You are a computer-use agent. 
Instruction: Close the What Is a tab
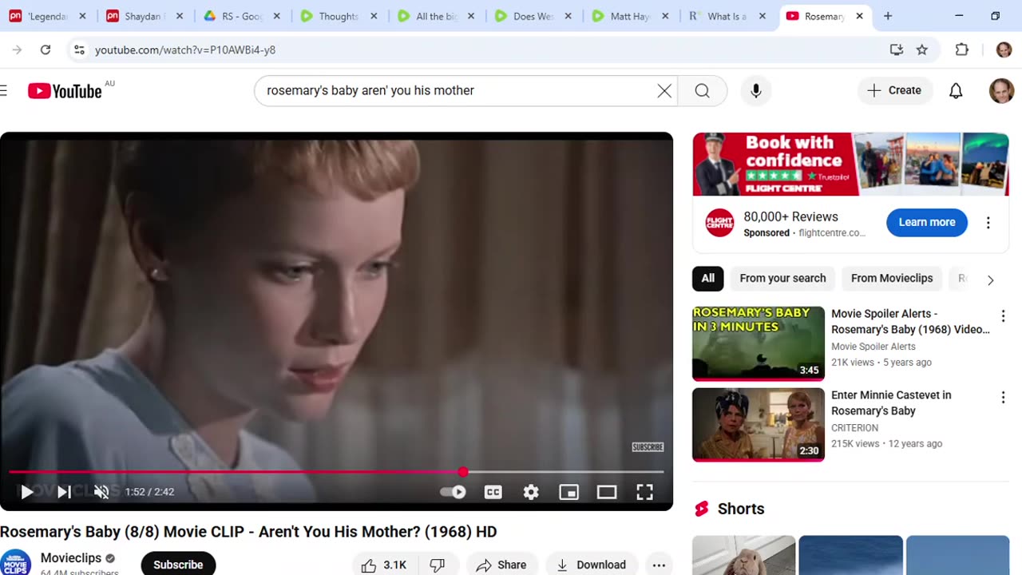pos(763,16)
